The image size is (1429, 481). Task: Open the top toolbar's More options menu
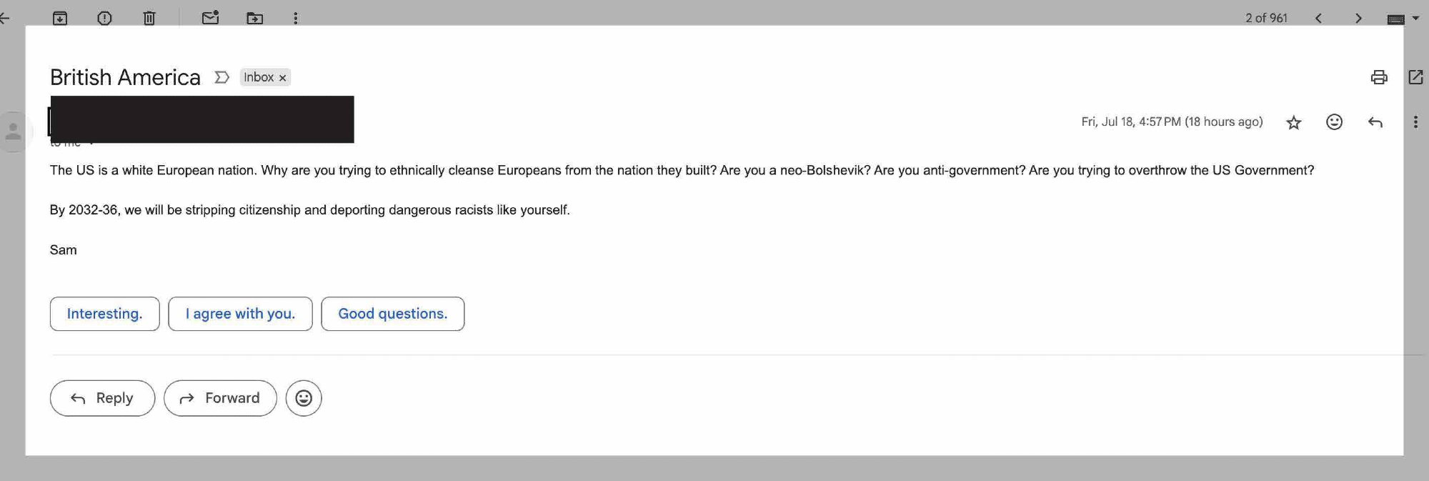pos(296,18)
